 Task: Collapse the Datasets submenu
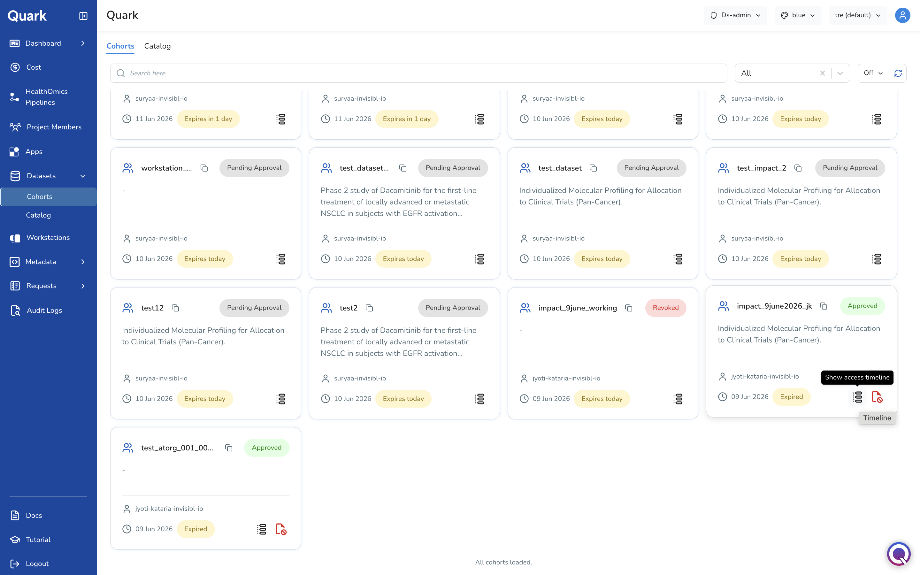click(x=83, y=176)
